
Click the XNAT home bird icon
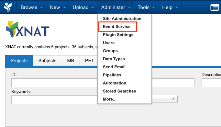tap(8, 7)
